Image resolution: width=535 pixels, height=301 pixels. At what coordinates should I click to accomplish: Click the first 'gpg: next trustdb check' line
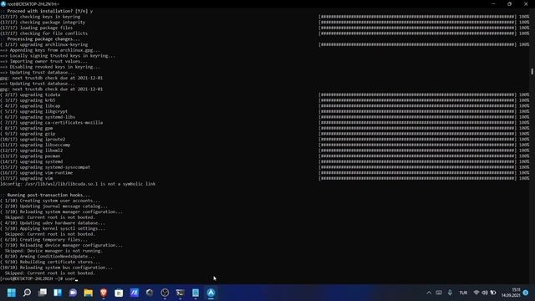[x=51, y=78]
